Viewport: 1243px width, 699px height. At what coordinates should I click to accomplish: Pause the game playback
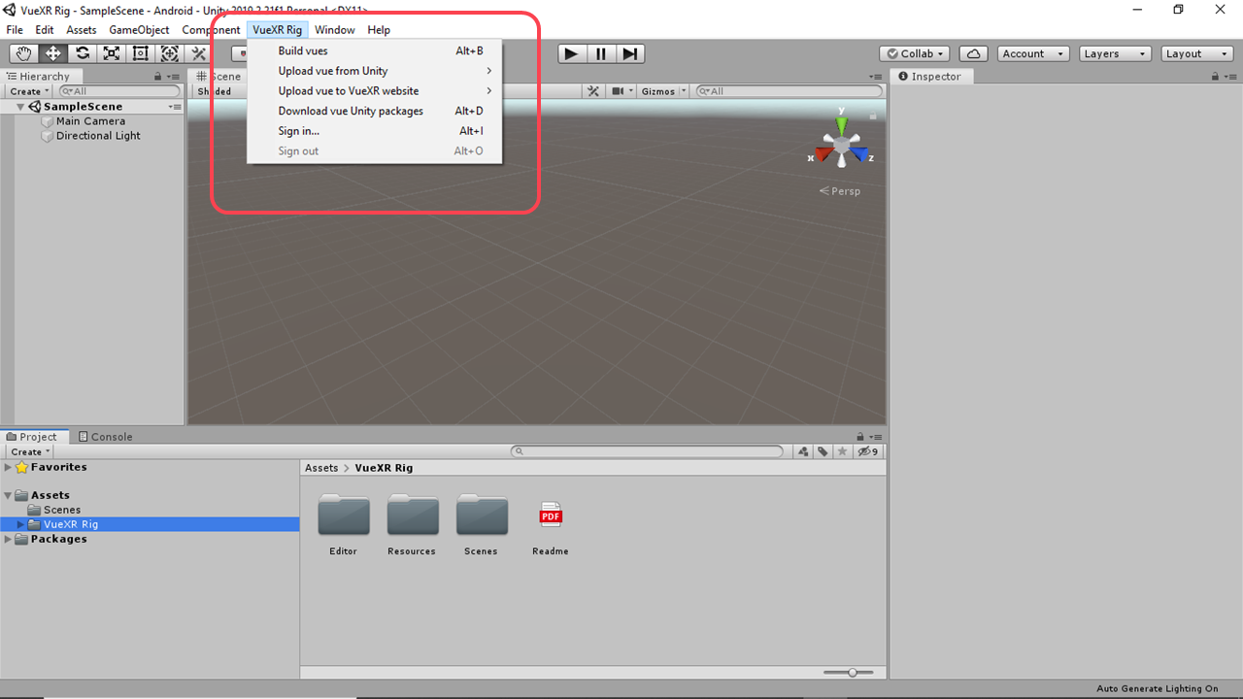tap(601, 53)
